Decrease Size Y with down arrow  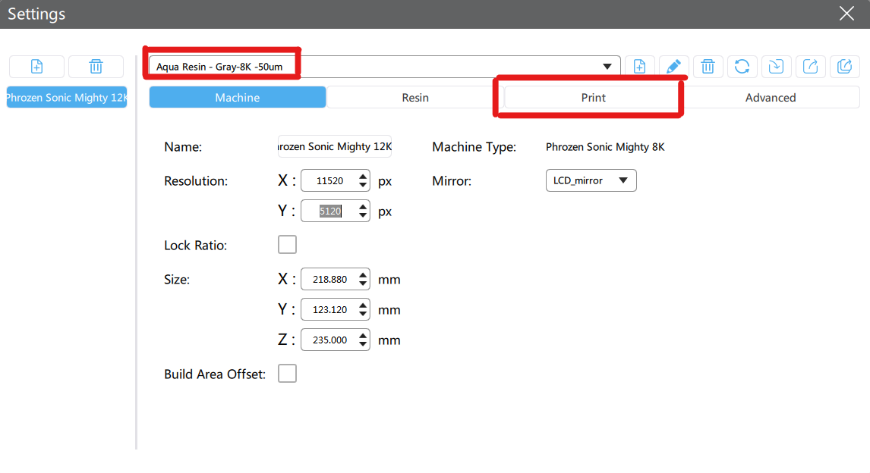363,314
